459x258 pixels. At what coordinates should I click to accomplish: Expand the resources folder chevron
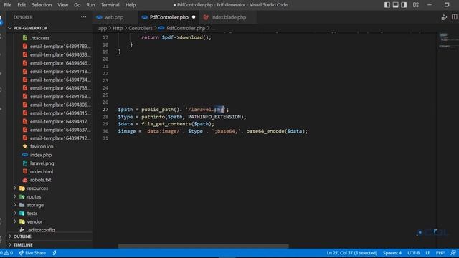coord(15,188)
